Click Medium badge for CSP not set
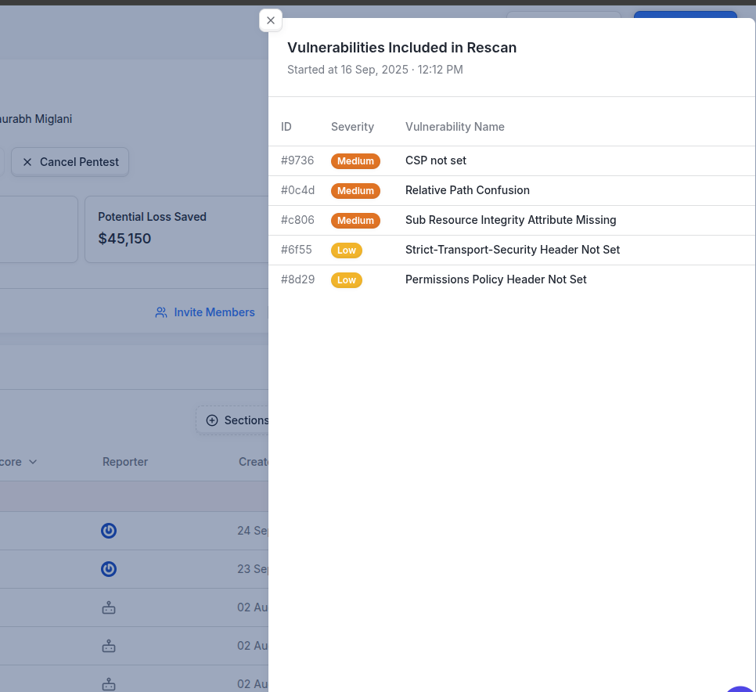This screenshot has width=756, height=692. (355, 161)
